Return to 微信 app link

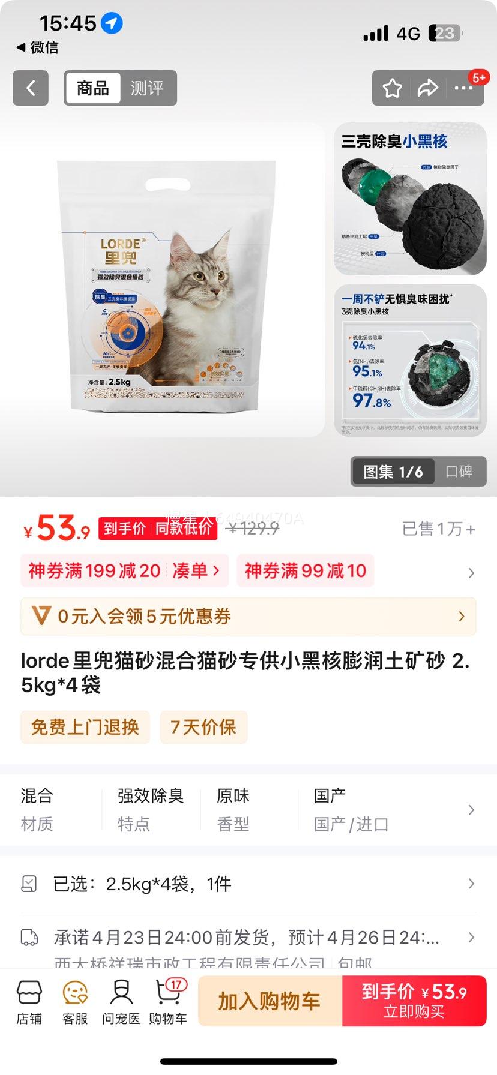(37, 47)
